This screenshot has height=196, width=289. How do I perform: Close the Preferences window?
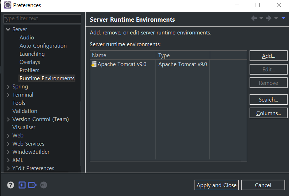click(x=279, y=5)
